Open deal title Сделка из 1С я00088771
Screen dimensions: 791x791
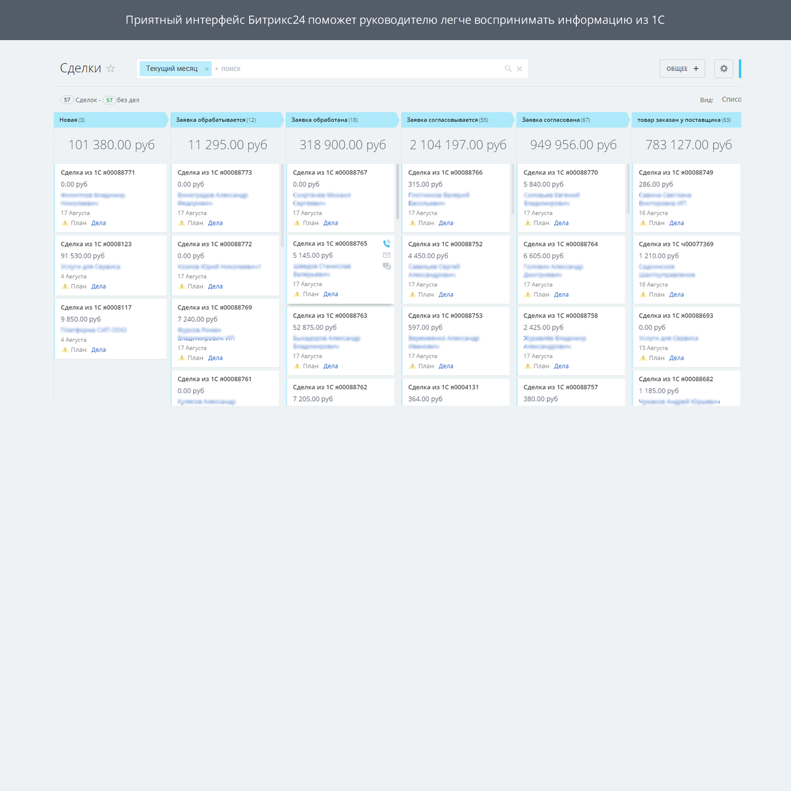point(98,173)
